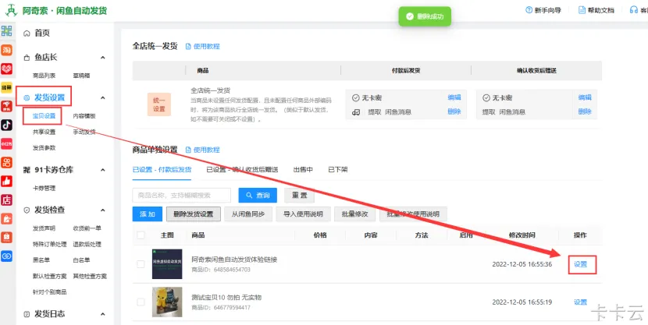The height and width of the screenshot is (325, 648).
Task: Open the app grid icon atop the sidebar
Action: coord(6,31)
